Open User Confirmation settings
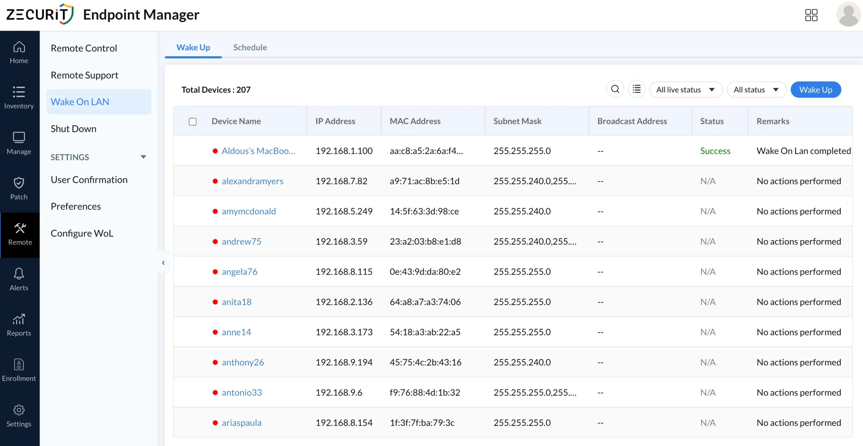This screenshot has width=863, height=446. pyautogui.click(x=89, y=180)
